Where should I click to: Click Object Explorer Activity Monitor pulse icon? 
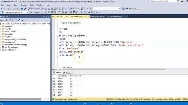point(23,20)
